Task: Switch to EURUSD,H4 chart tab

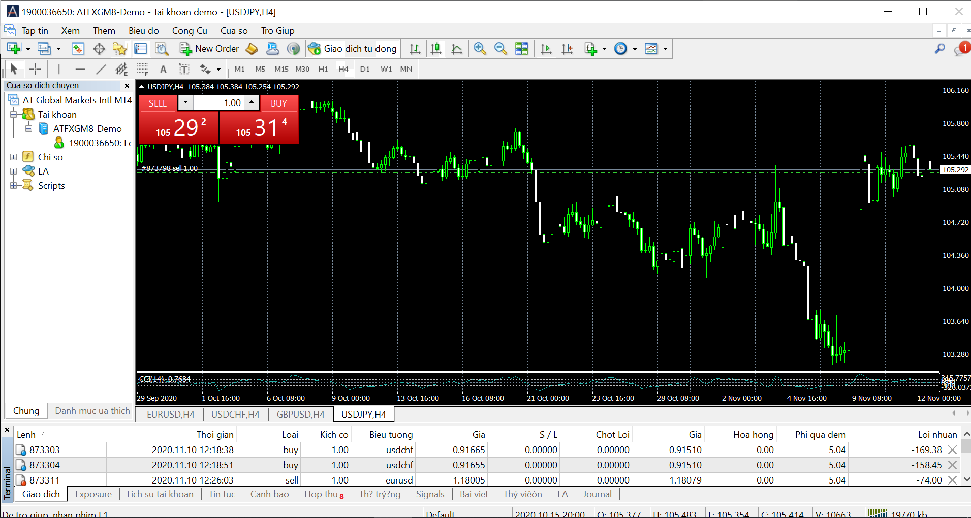Action: pos(170,415)
